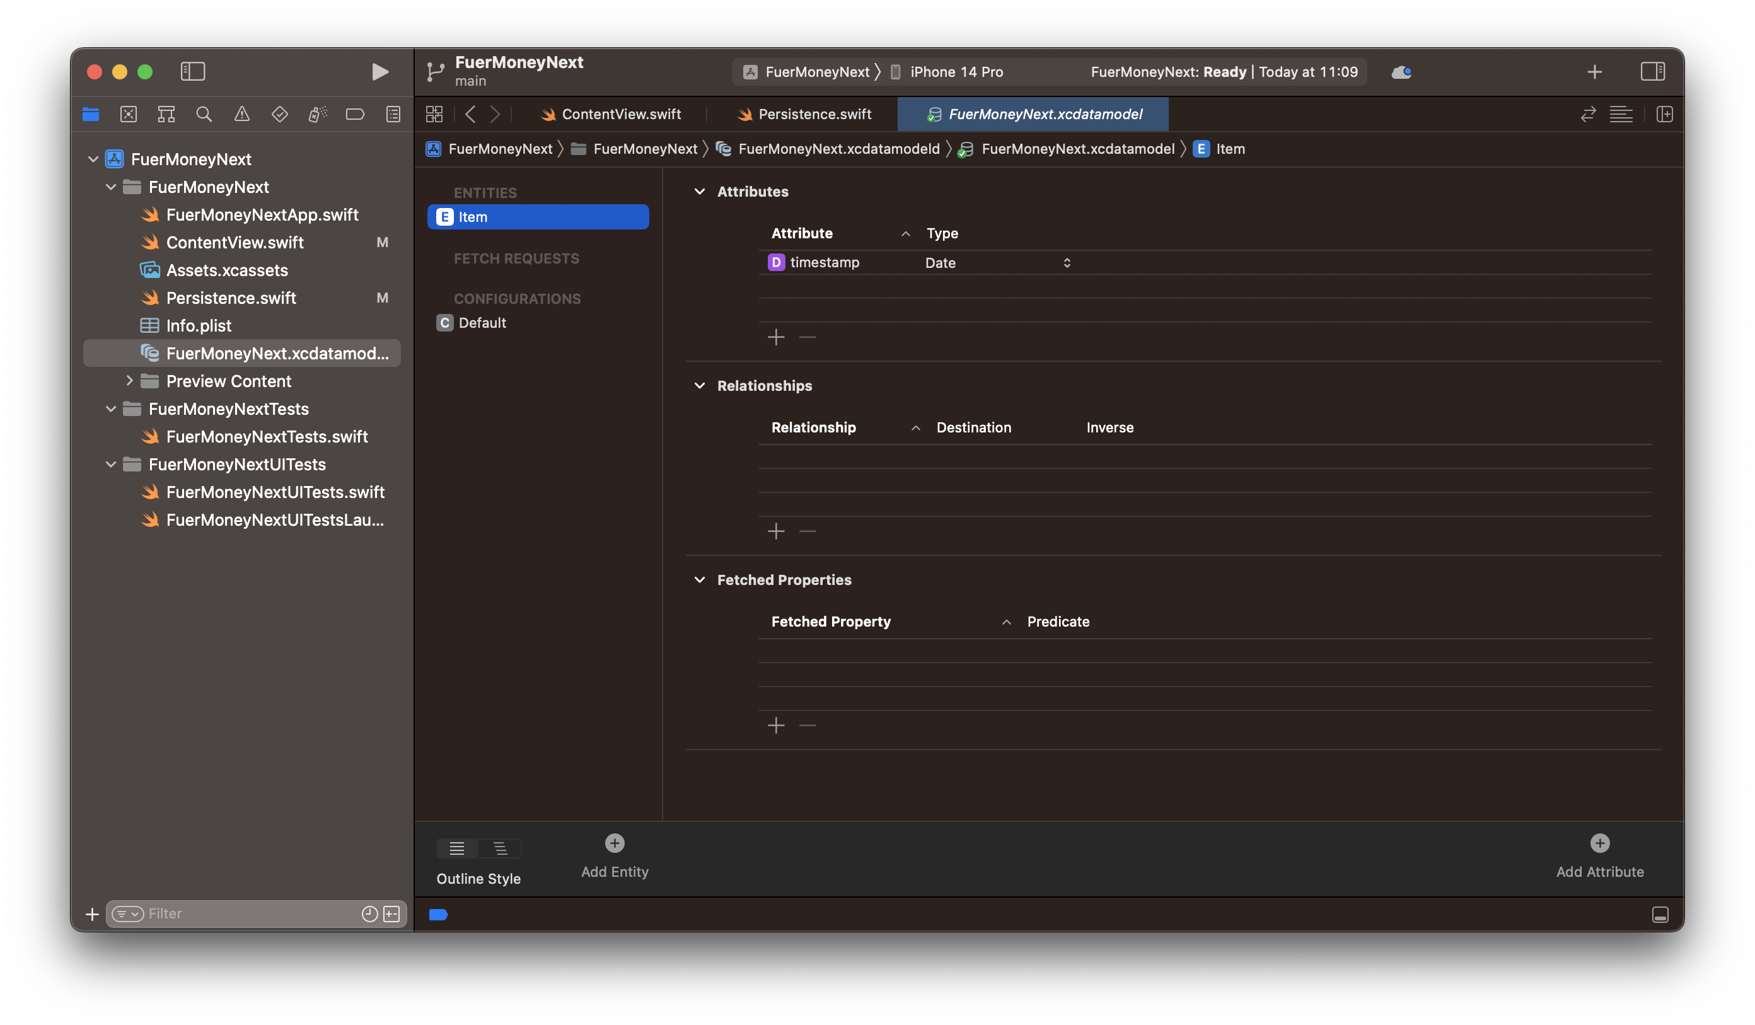Open the Test navigator

(x=279, y=113)
